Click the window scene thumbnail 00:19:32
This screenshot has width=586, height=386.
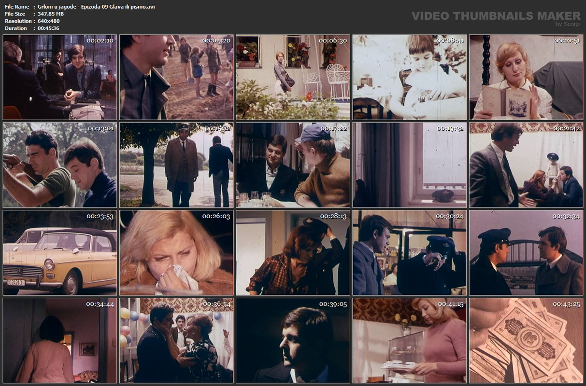click(410, 165)
